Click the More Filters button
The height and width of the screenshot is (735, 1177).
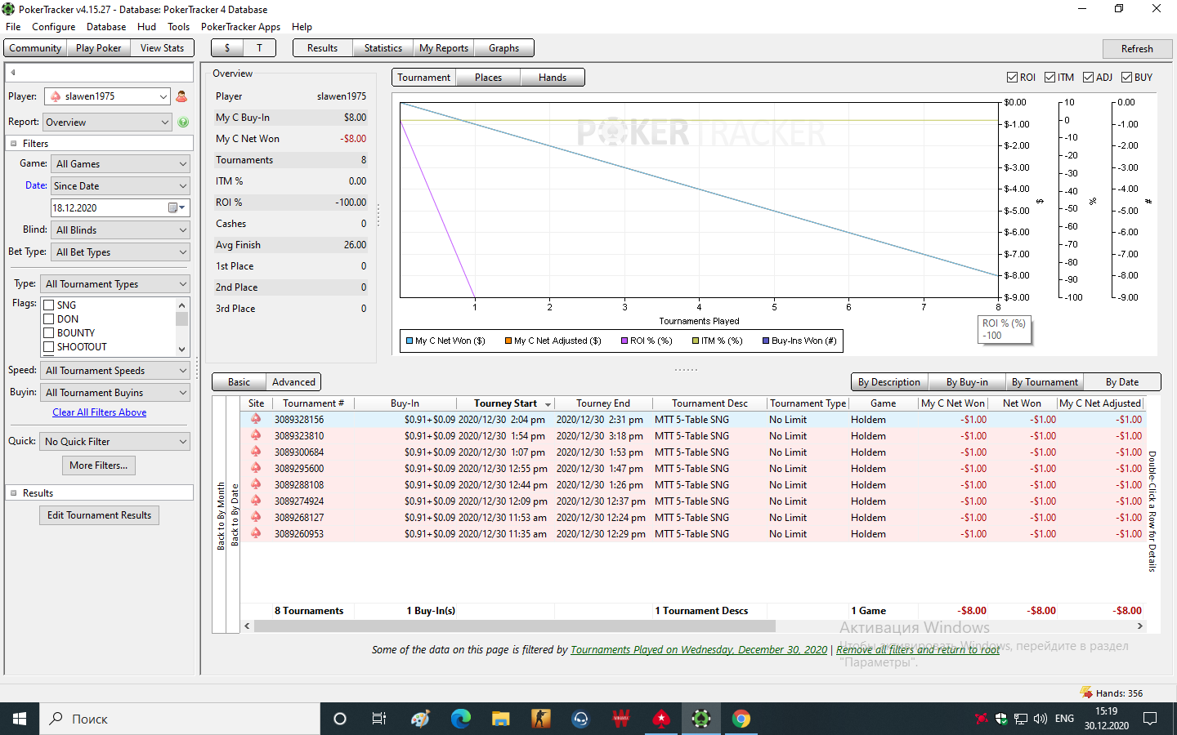point(99,465)
